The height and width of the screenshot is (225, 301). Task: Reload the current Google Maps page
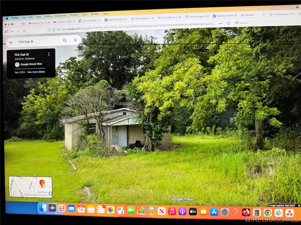coord(24,31)
